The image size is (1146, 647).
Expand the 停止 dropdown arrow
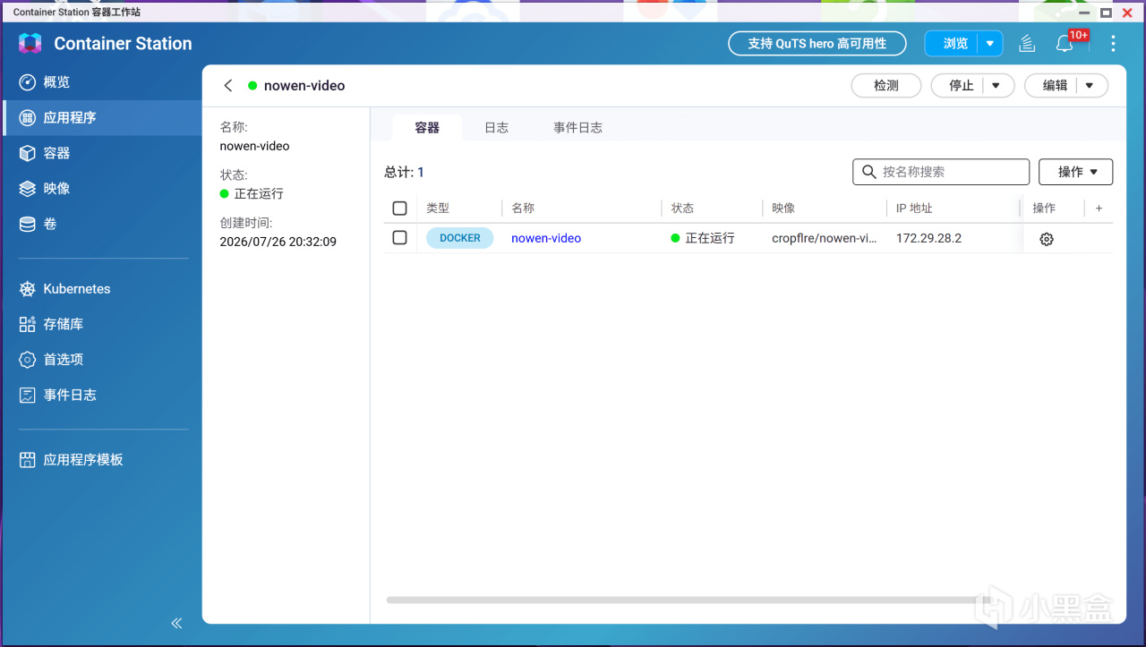(x=996, y=86)
